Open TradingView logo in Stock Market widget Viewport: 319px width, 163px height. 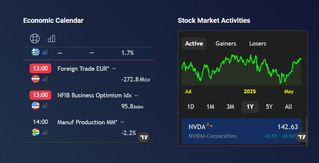pos(302,137)
